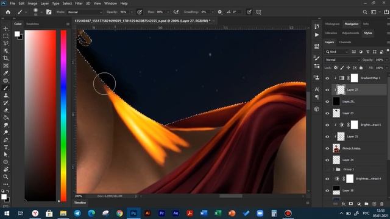Toggle visibility of Layer 25
This screenshot has height=219, width=390.
coord(327,136)
